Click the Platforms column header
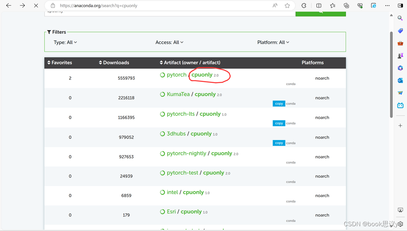This screenshot has width=407, height=231. point(313,63)
